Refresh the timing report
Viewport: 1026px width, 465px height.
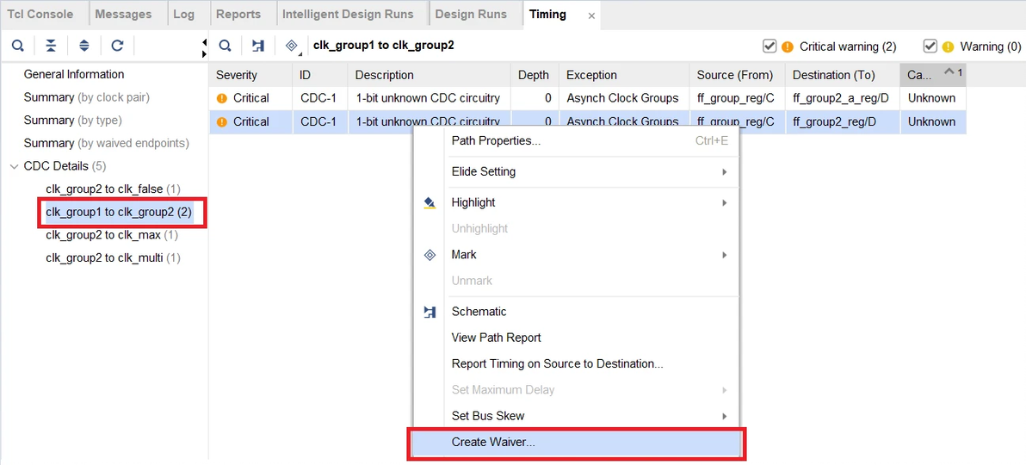[x=117, y=46]
